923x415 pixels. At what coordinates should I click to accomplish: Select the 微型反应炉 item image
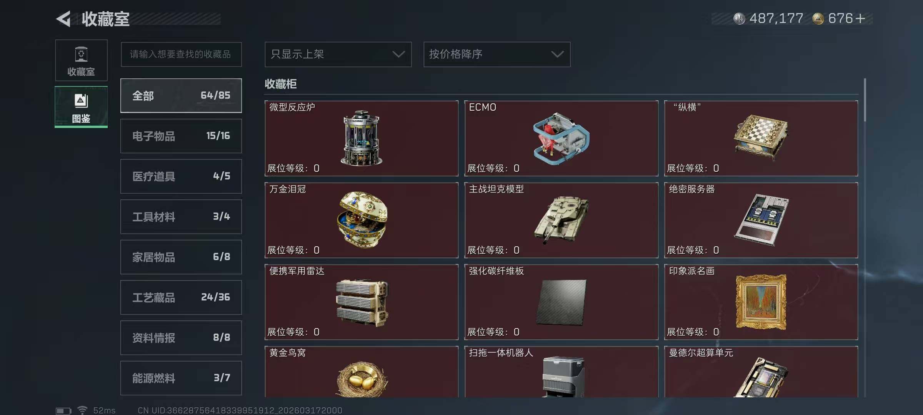361,138
